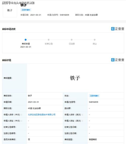126x144 pixels.
Task: Click the 初审公告期号 label
Action: click(10, 127)
